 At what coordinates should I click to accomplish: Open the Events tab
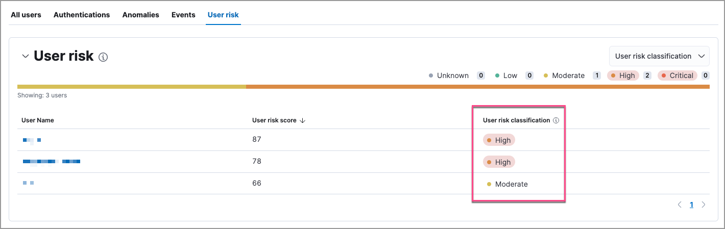183,15
